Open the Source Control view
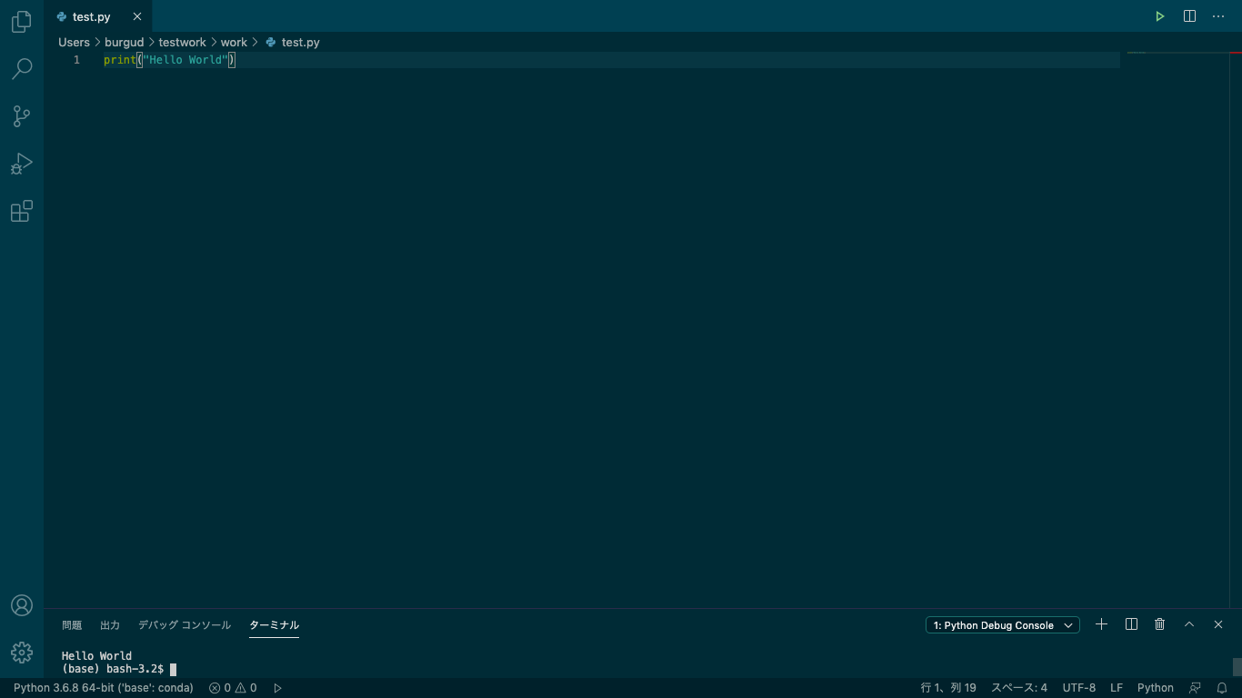Screen dimensions: 1242x698 click(22, 116)
